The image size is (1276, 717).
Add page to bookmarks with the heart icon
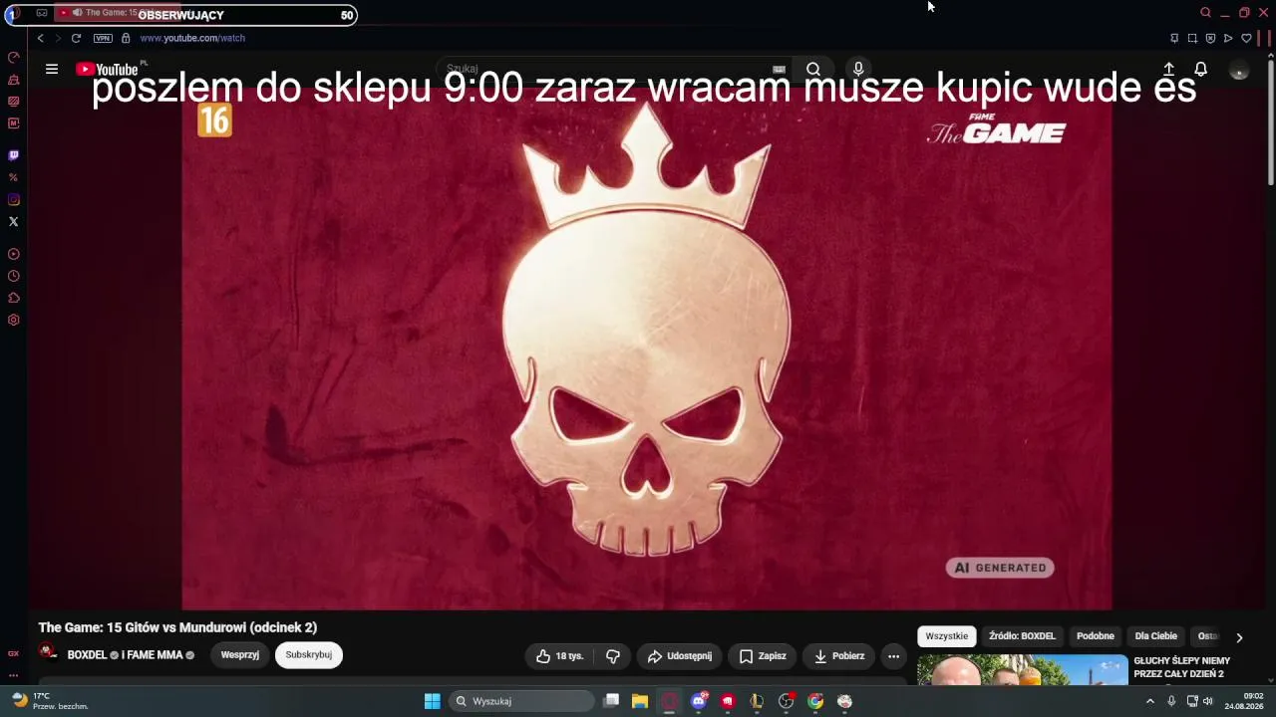(1246, 38)
